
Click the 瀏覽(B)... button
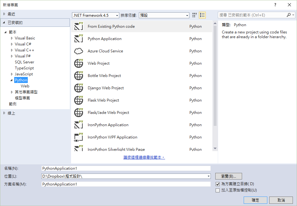229,176
